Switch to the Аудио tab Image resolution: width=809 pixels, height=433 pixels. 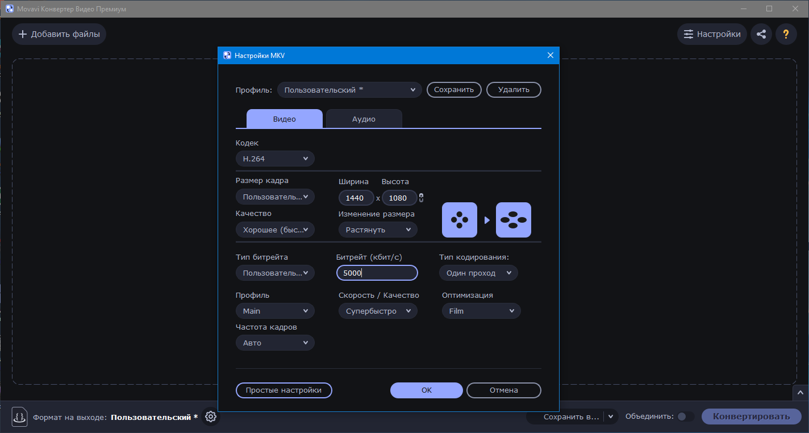(364, 119)
